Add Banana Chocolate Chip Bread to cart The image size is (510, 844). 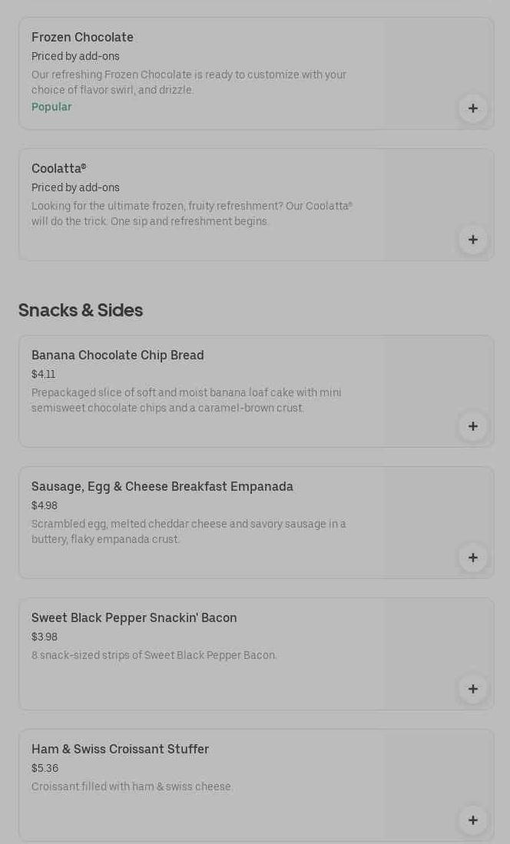click(472, 426)
